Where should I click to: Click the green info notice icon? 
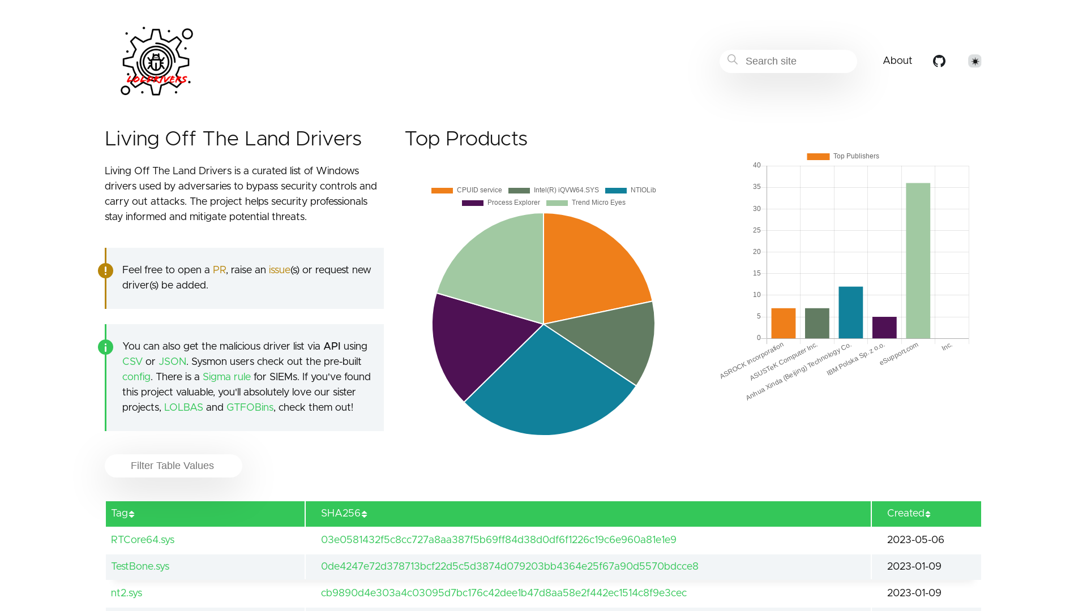(105, 347)
